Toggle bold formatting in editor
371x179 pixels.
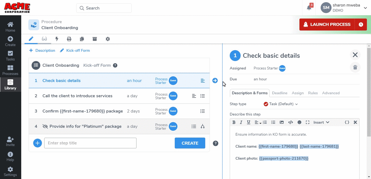234,122
